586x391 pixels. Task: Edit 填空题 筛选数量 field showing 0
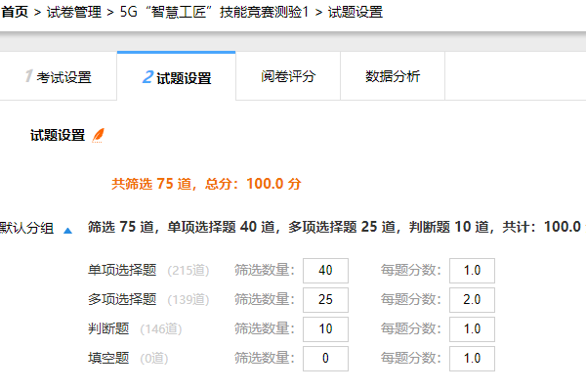click(325, 359)
